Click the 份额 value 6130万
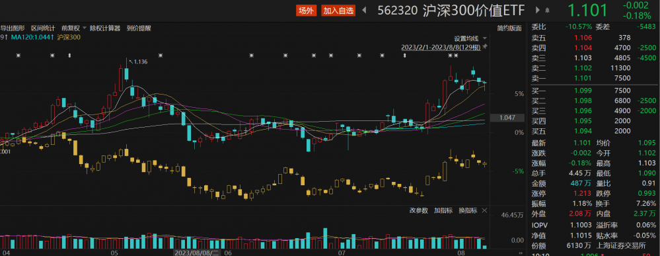 pos(579,246)
